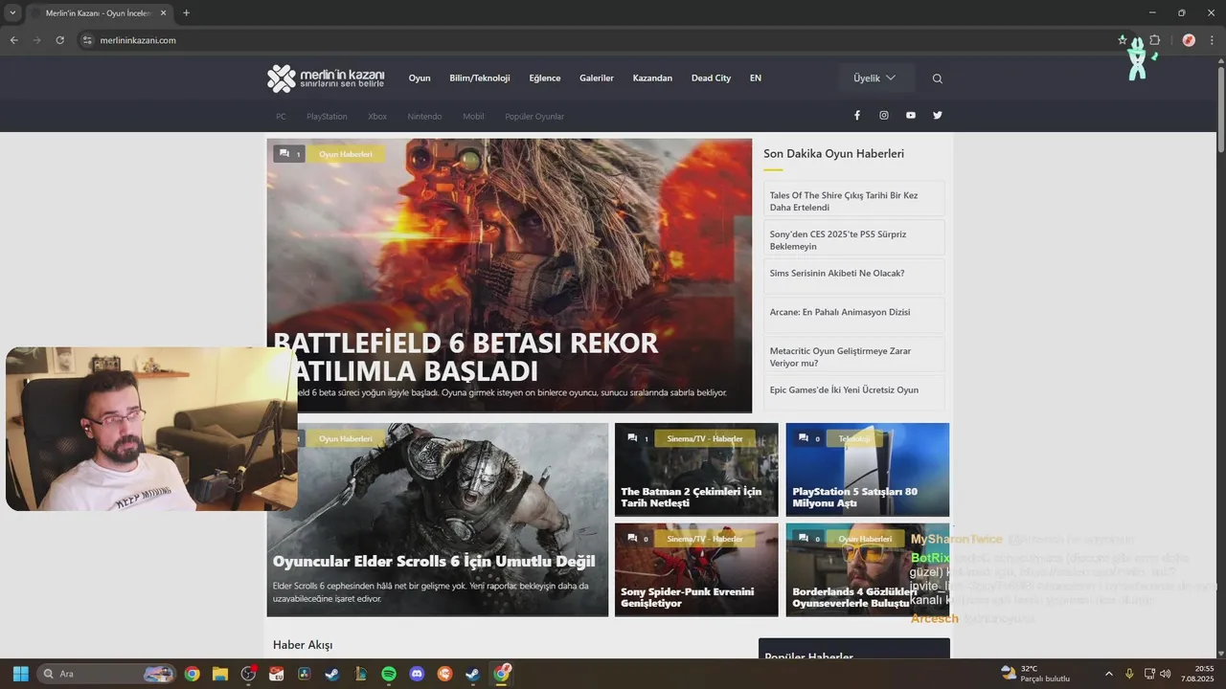This screenshot has width=1226, height=689.
Task: Open the Facebook social icon
Action: 856,115
